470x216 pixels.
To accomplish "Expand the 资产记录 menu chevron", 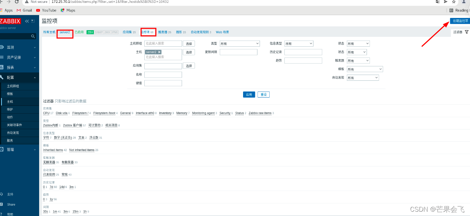I will point(35,57).
